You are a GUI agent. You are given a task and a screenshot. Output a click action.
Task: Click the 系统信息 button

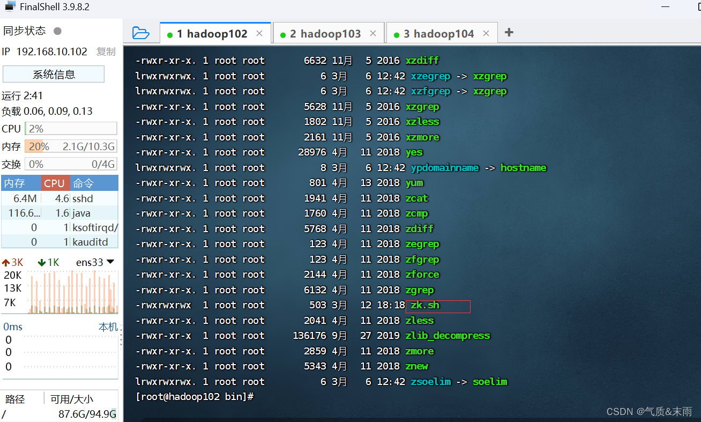tap(54, 74)
